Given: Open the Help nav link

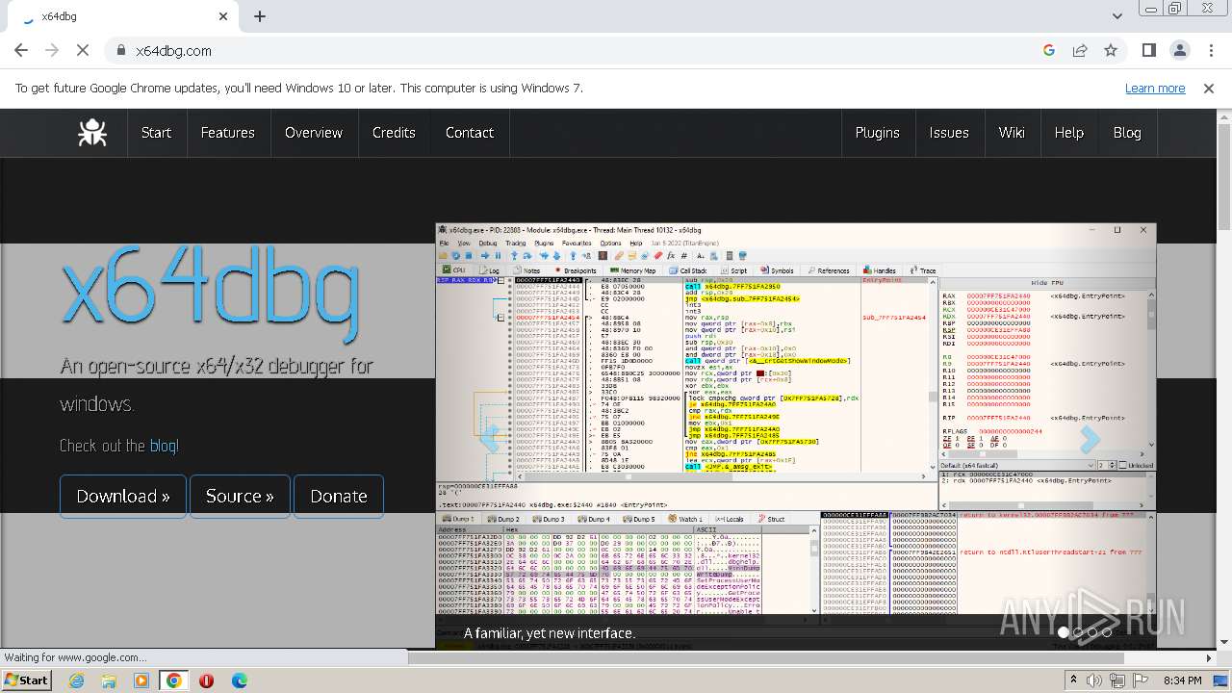Looking at the screenshot, I should (1068, 133).
